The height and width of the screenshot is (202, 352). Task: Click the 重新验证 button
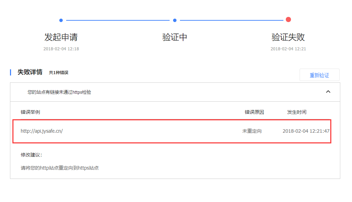pos(320,75)
